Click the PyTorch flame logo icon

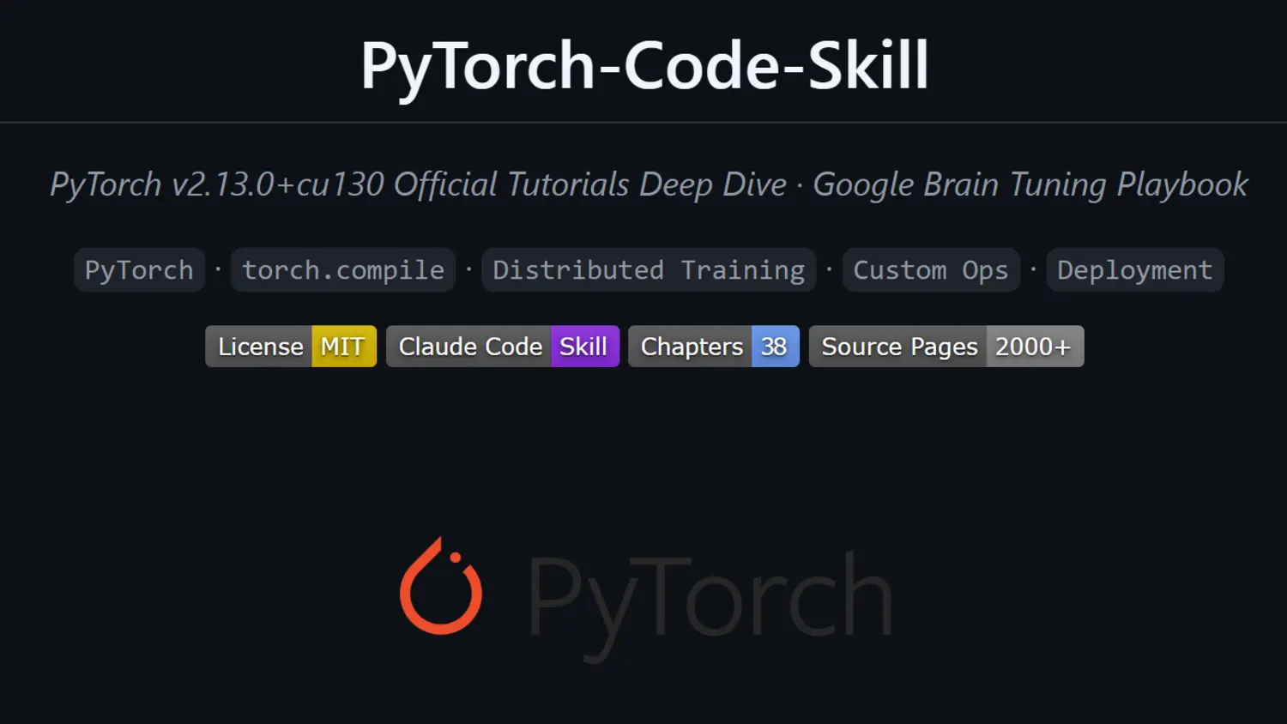441,587
